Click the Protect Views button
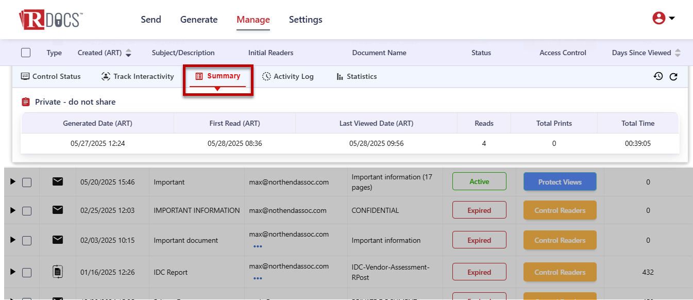The width and height of the screenshot is (693, 300). 560,182
